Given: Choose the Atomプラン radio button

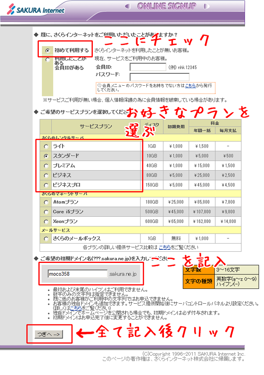Looking at the screenshot, I should tap(46, 202).
